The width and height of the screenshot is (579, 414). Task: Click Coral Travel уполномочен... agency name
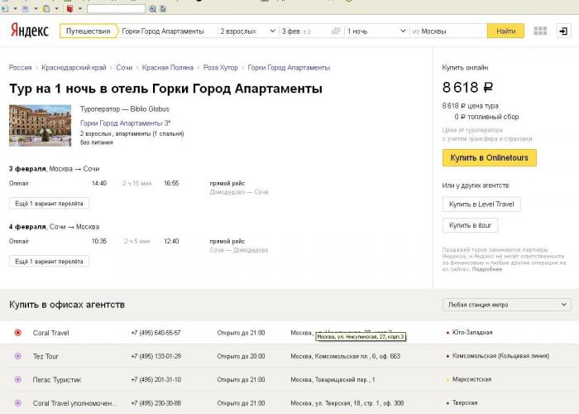[74, 403]
